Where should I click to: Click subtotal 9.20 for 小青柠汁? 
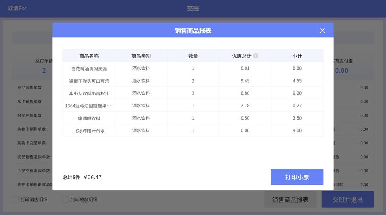(x=297, y=93)
